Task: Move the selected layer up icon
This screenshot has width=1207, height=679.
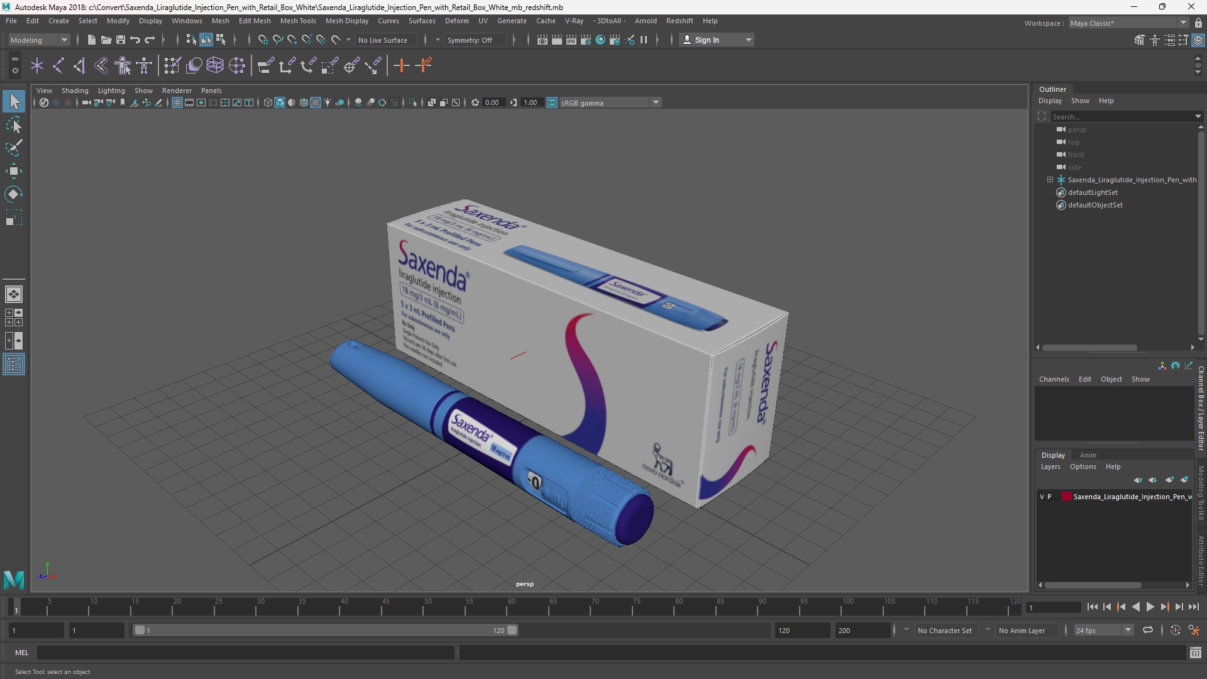Action: [1138, 480]
